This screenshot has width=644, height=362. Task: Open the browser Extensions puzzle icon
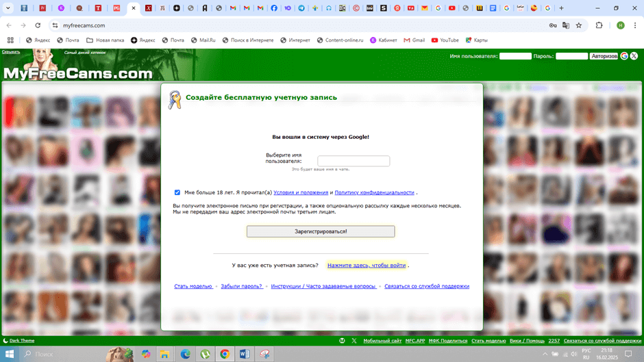point(599,25)
